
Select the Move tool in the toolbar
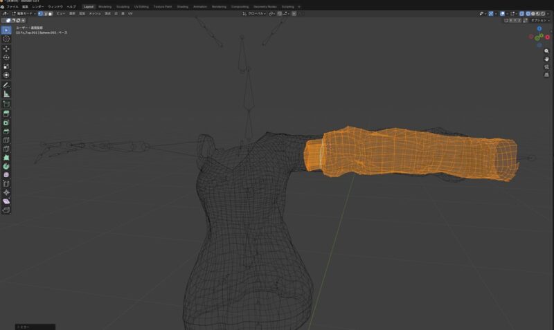[7, 48]
